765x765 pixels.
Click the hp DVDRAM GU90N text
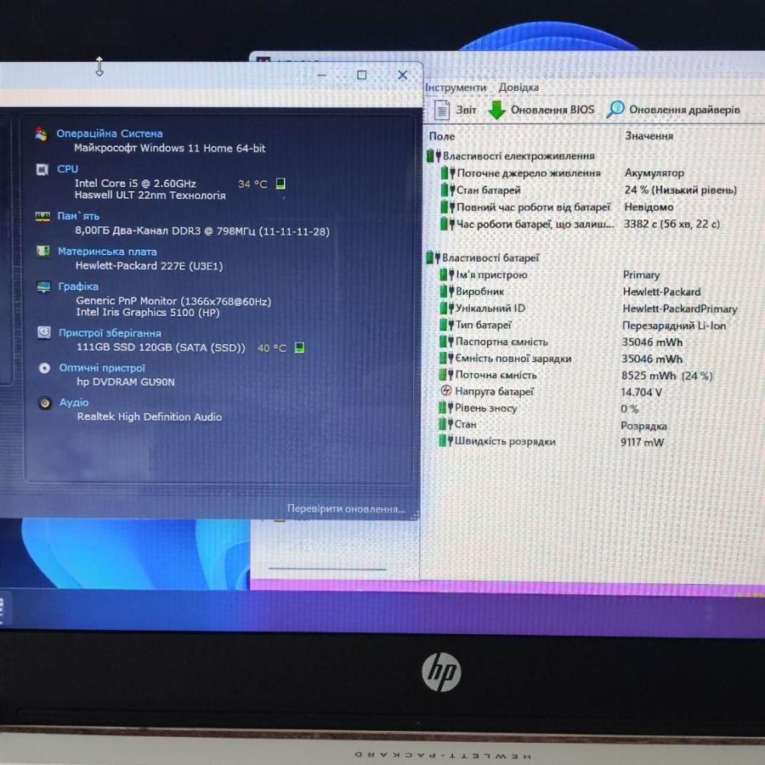coord(126,382)
